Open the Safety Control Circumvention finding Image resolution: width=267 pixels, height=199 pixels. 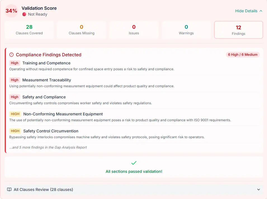click(x=51, y=131)
